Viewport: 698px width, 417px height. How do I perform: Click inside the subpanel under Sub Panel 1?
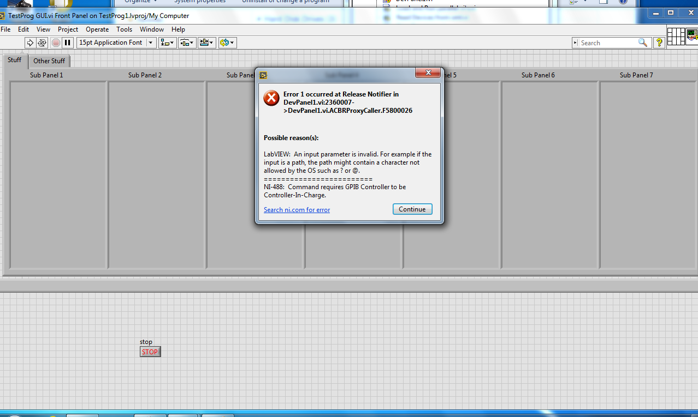click(58, 175)
